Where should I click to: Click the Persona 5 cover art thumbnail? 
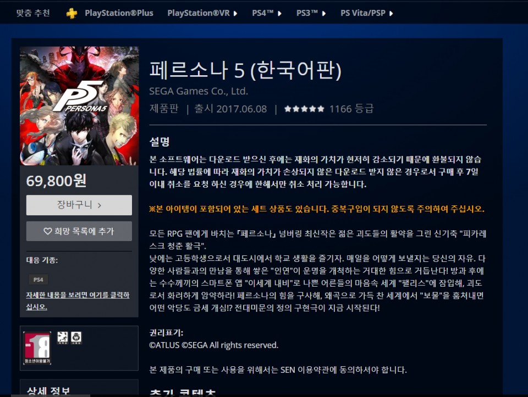tap(79, 106)
